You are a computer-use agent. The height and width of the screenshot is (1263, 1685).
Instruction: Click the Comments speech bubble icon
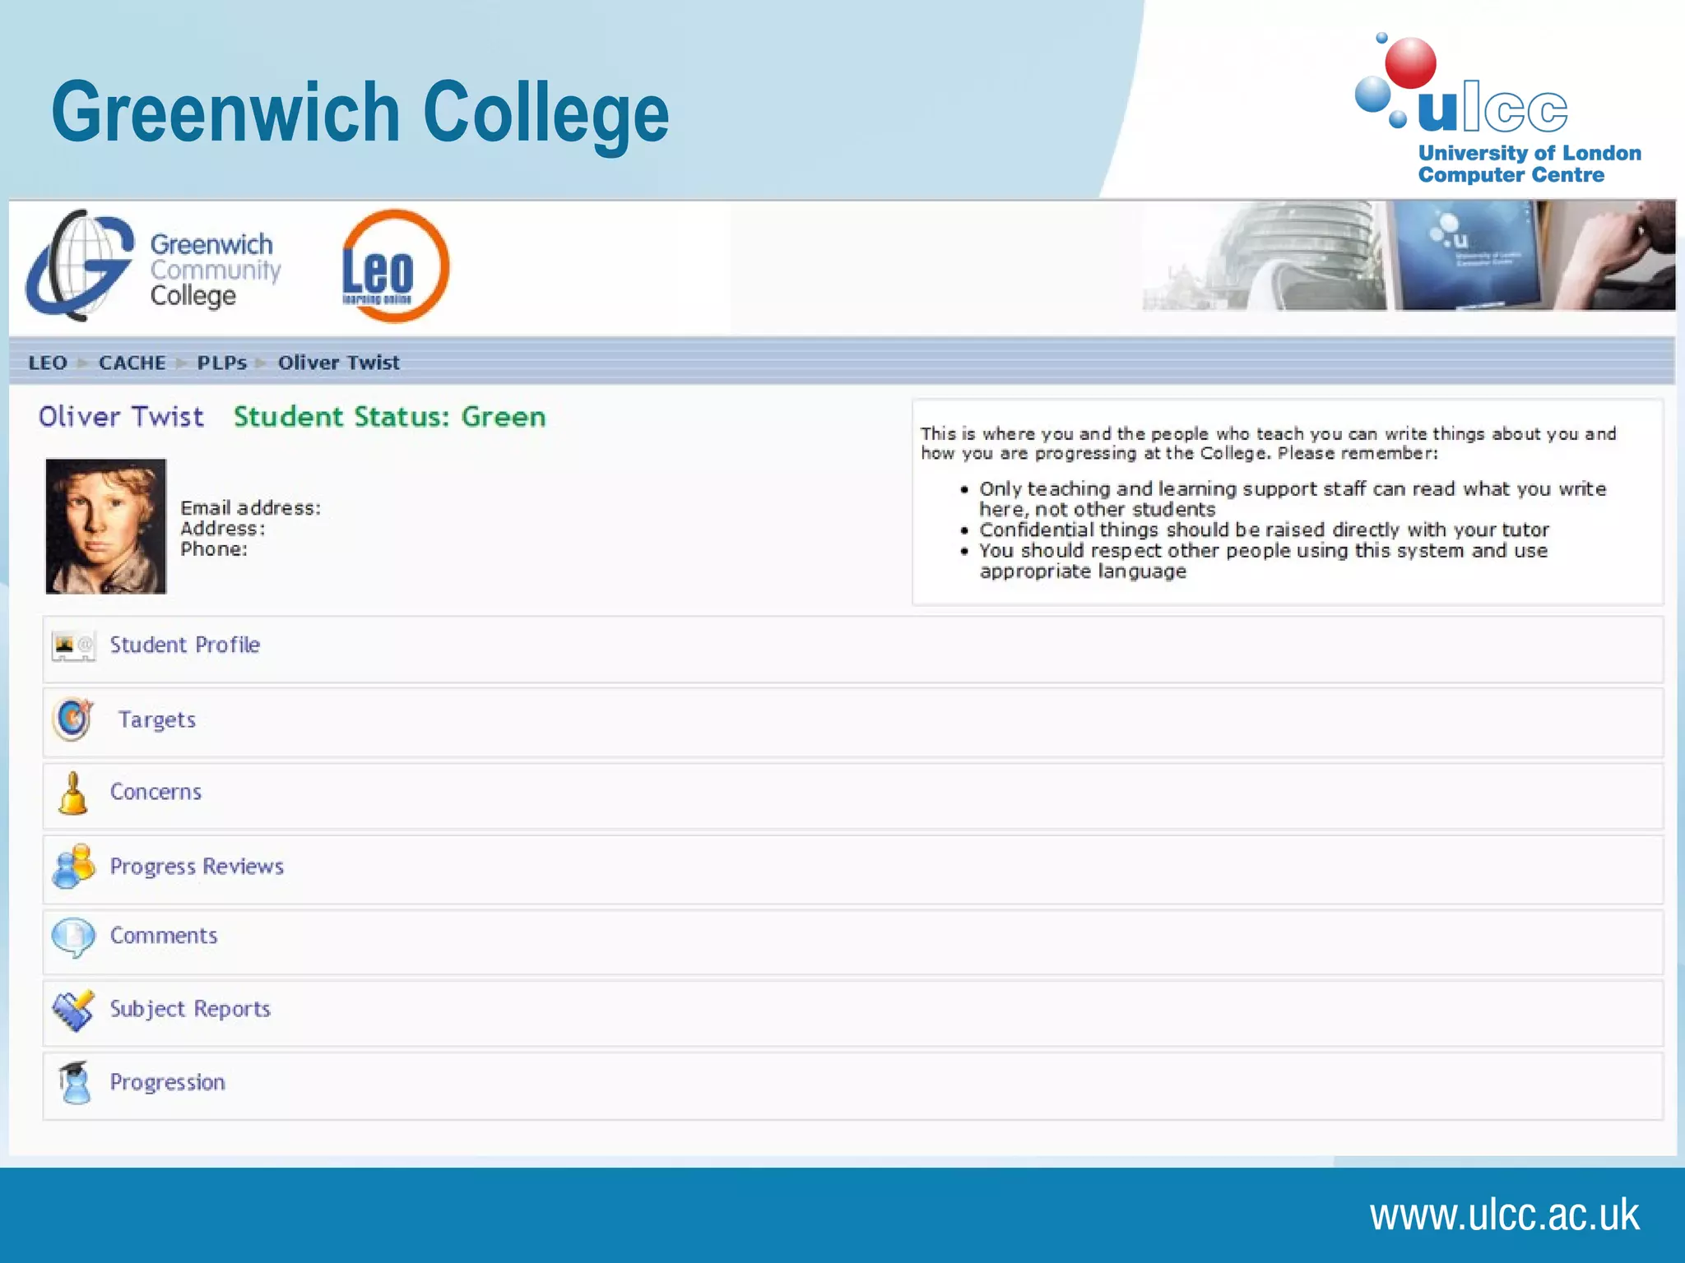[73, 937]
